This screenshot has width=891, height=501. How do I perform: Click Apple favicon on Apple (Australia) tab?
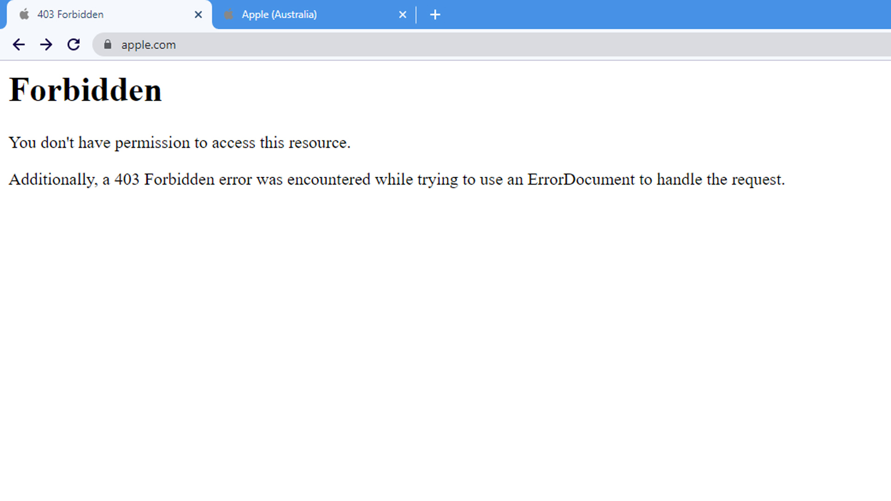click(x=228, y=14)
